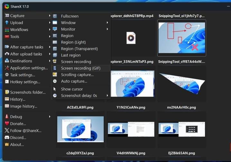This screenshot has width=231, height=162.
Task: Expand the After capture tasks arrow
Action: pos(50,47)
